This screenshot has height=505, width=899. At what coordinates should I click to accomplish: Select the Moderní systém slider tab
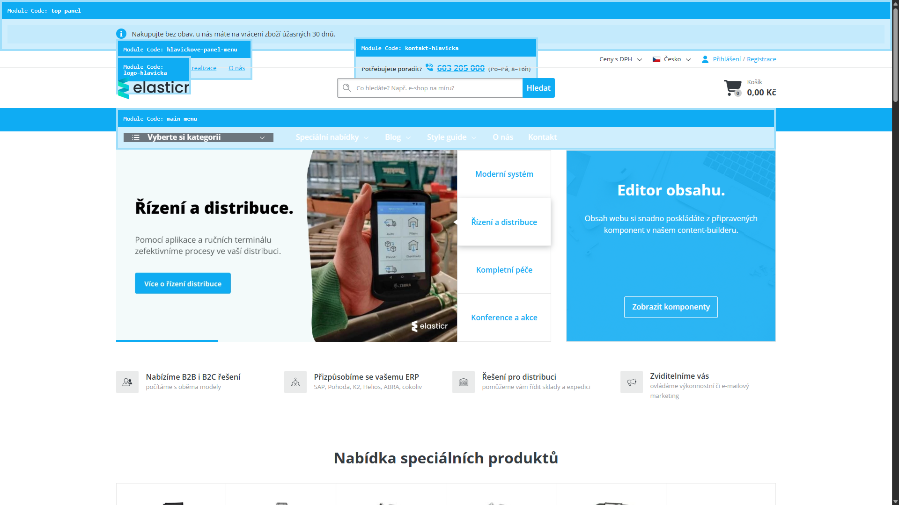(x=504, y=174)
